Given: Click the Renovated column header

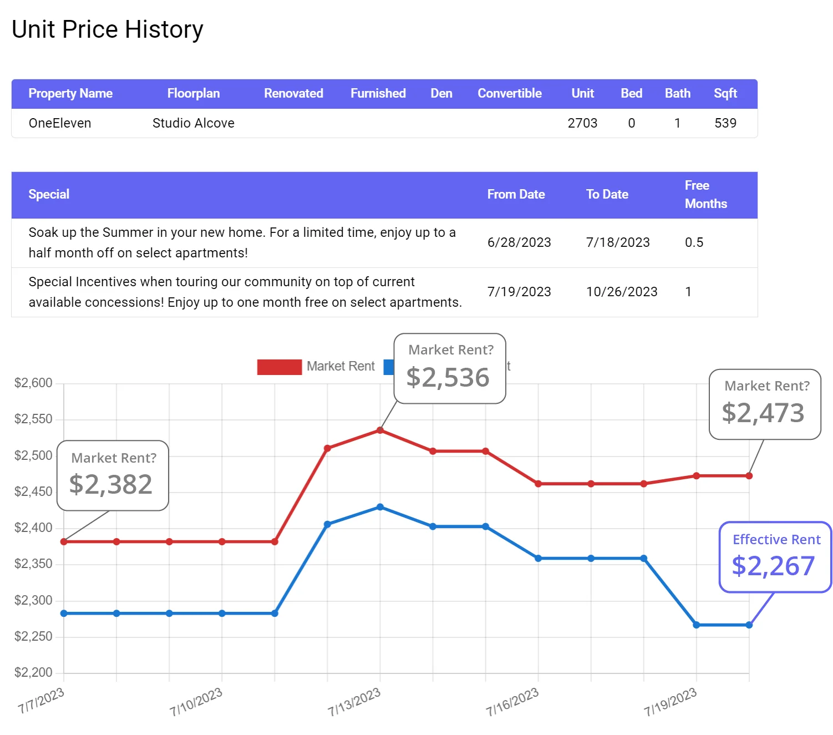Looking at the screenshot, I should [293, 93].
